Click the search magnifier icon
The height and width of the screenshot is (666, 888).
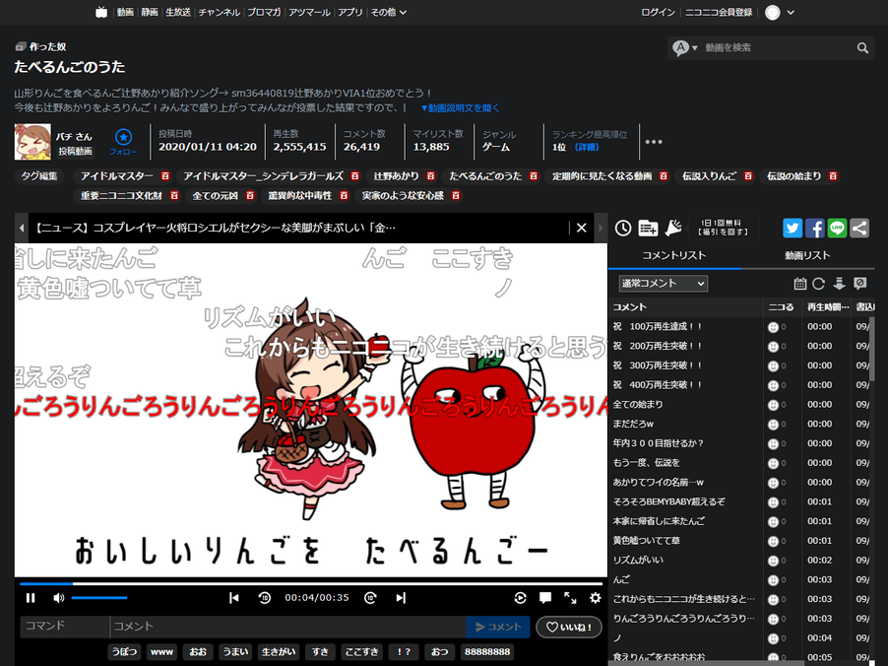click(x=862, y=48)
